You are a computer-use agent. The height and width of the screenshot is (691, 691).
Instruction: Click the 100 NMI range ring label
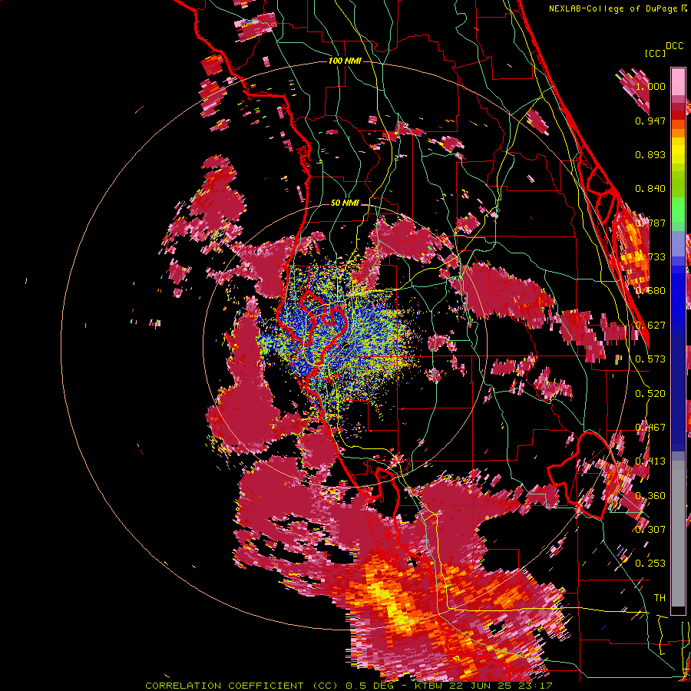[345, 61]
